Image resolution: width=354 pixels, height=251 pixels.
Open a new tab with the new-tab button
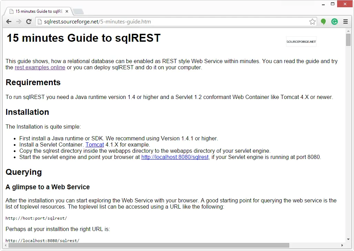[78, 11]
